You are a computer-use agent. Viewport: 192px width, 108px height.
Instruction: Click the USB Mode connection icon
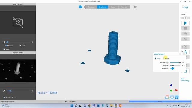pyautogui.click(x=66, y=101)
